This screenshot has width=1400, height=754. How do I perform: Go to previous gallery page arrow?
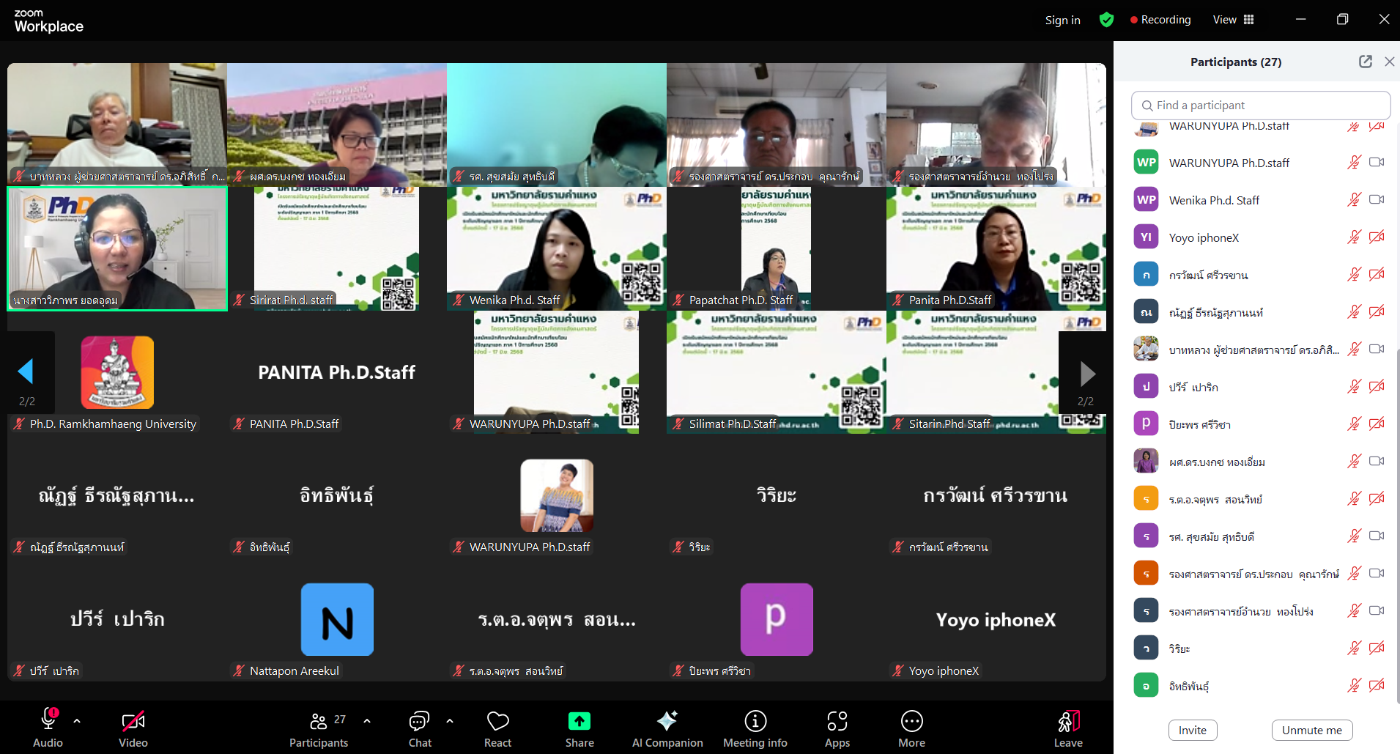click(26, 372)
